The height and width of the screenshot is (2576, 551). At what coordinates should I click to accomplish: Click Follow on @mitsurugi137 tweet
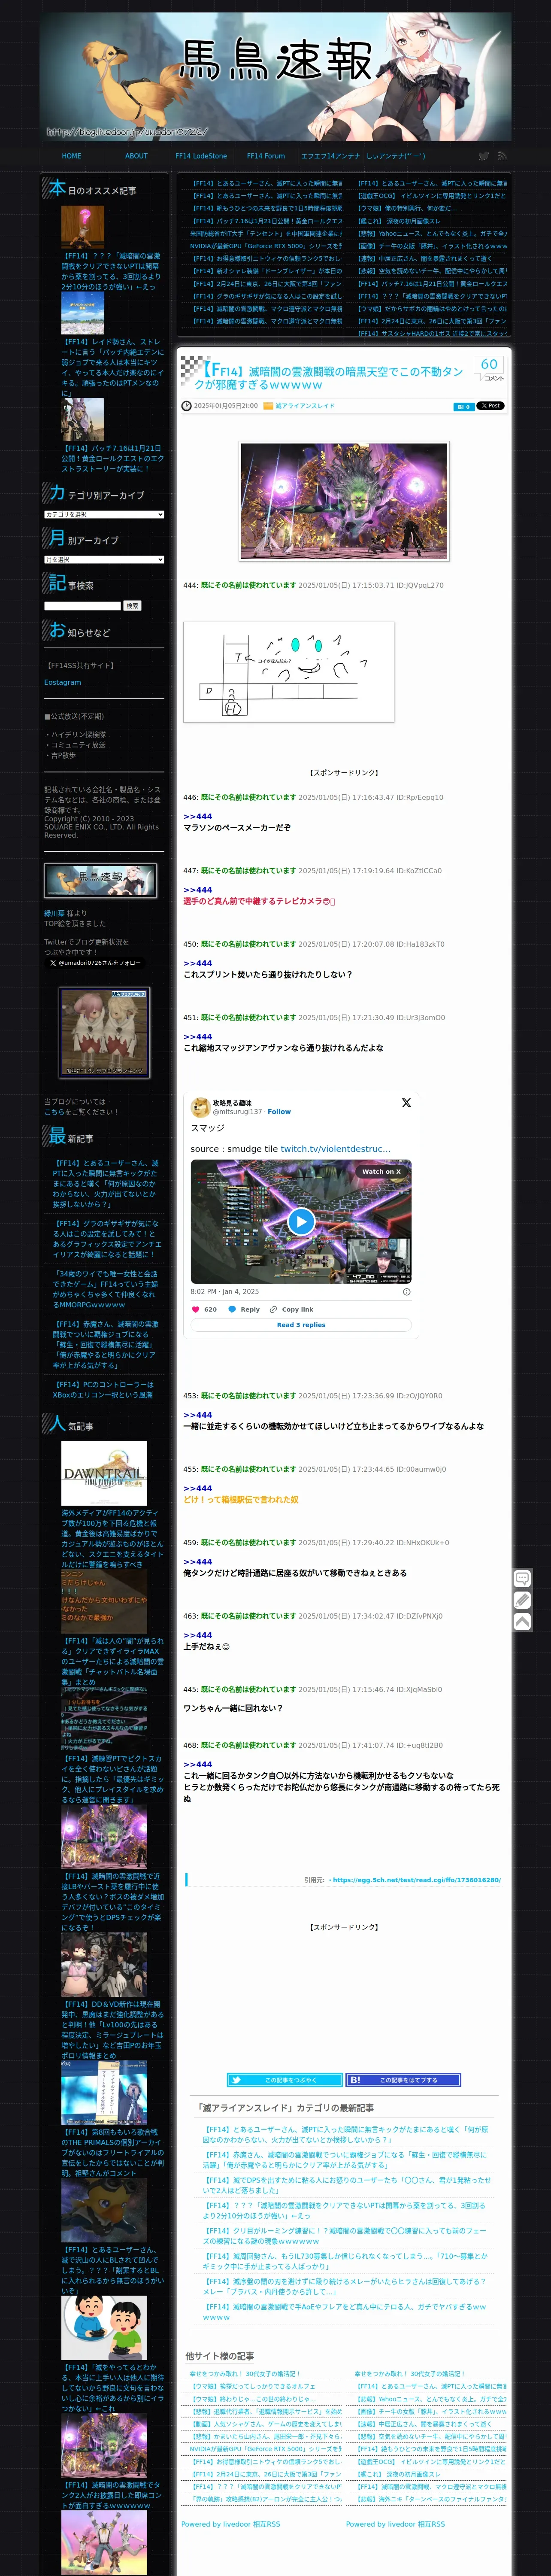279,1111
